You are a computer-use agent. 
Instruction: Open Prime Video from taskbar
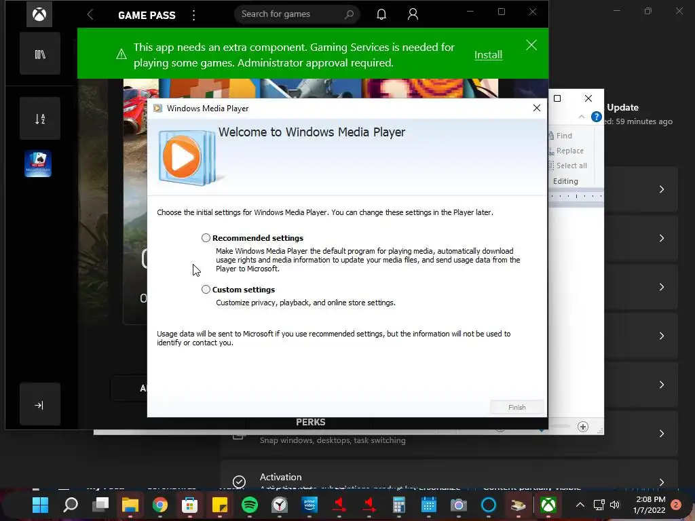tap(309, 505)
